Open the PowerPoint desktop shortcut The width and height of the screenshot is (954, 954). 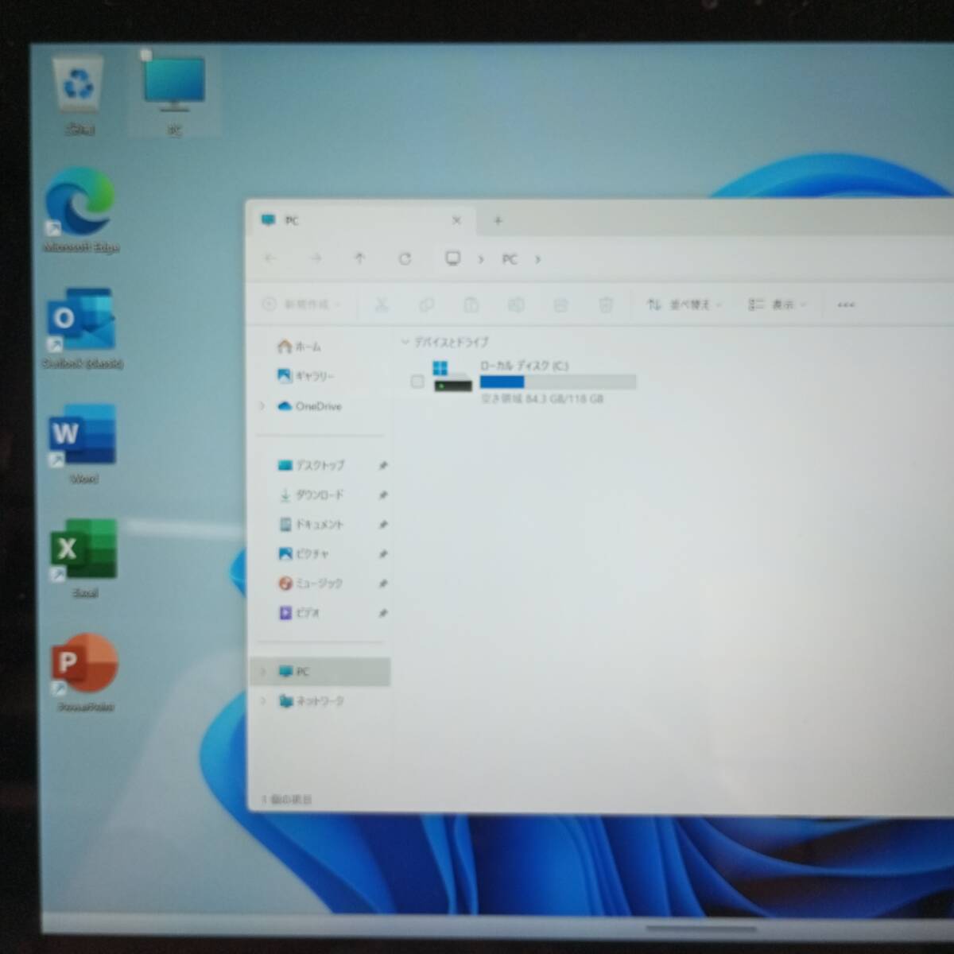pyautogui.click(x=85, y=673)
